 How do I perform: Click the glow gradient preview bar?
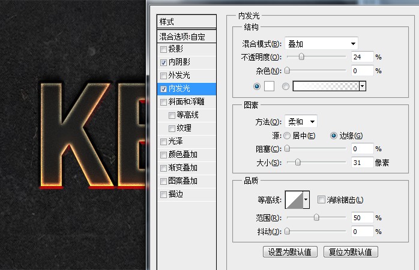[x=326, y=86]
